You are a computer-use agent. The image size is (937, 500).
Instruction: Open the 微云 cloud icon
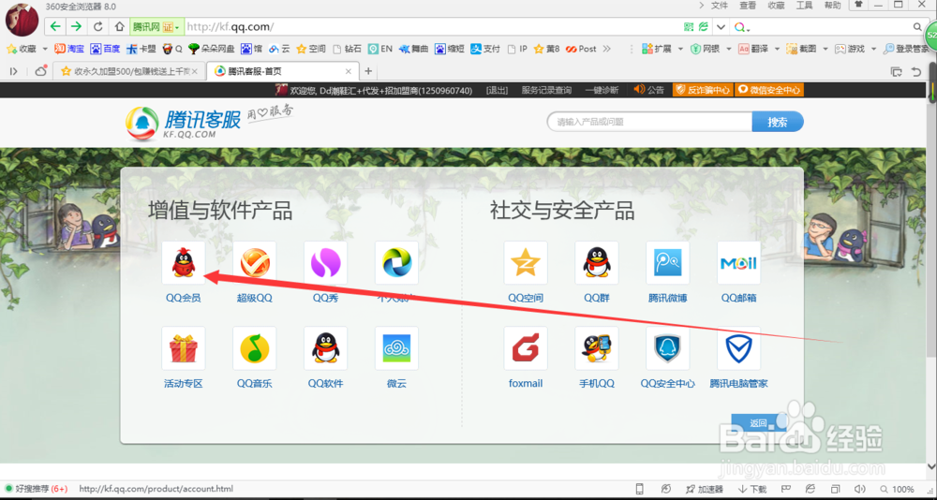(x=396, y=348)
